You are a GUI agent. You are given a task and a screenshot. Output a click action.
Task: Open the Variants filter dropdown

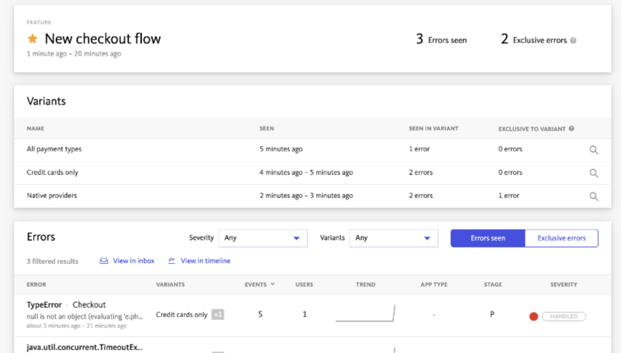point(393,238)
